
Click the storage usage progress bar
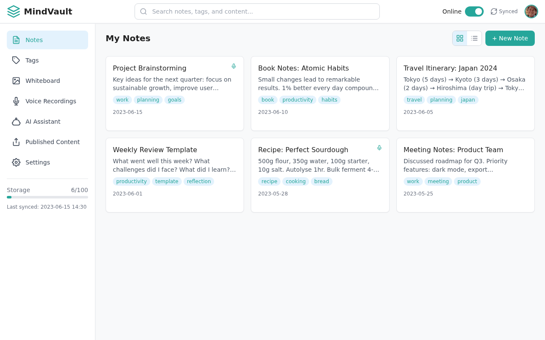[x=47, y=197]
